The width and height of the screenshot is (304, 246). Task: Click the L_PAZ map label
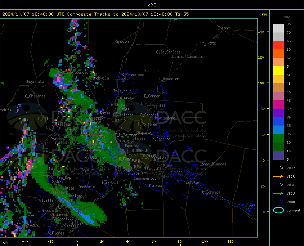coord(250,207)
